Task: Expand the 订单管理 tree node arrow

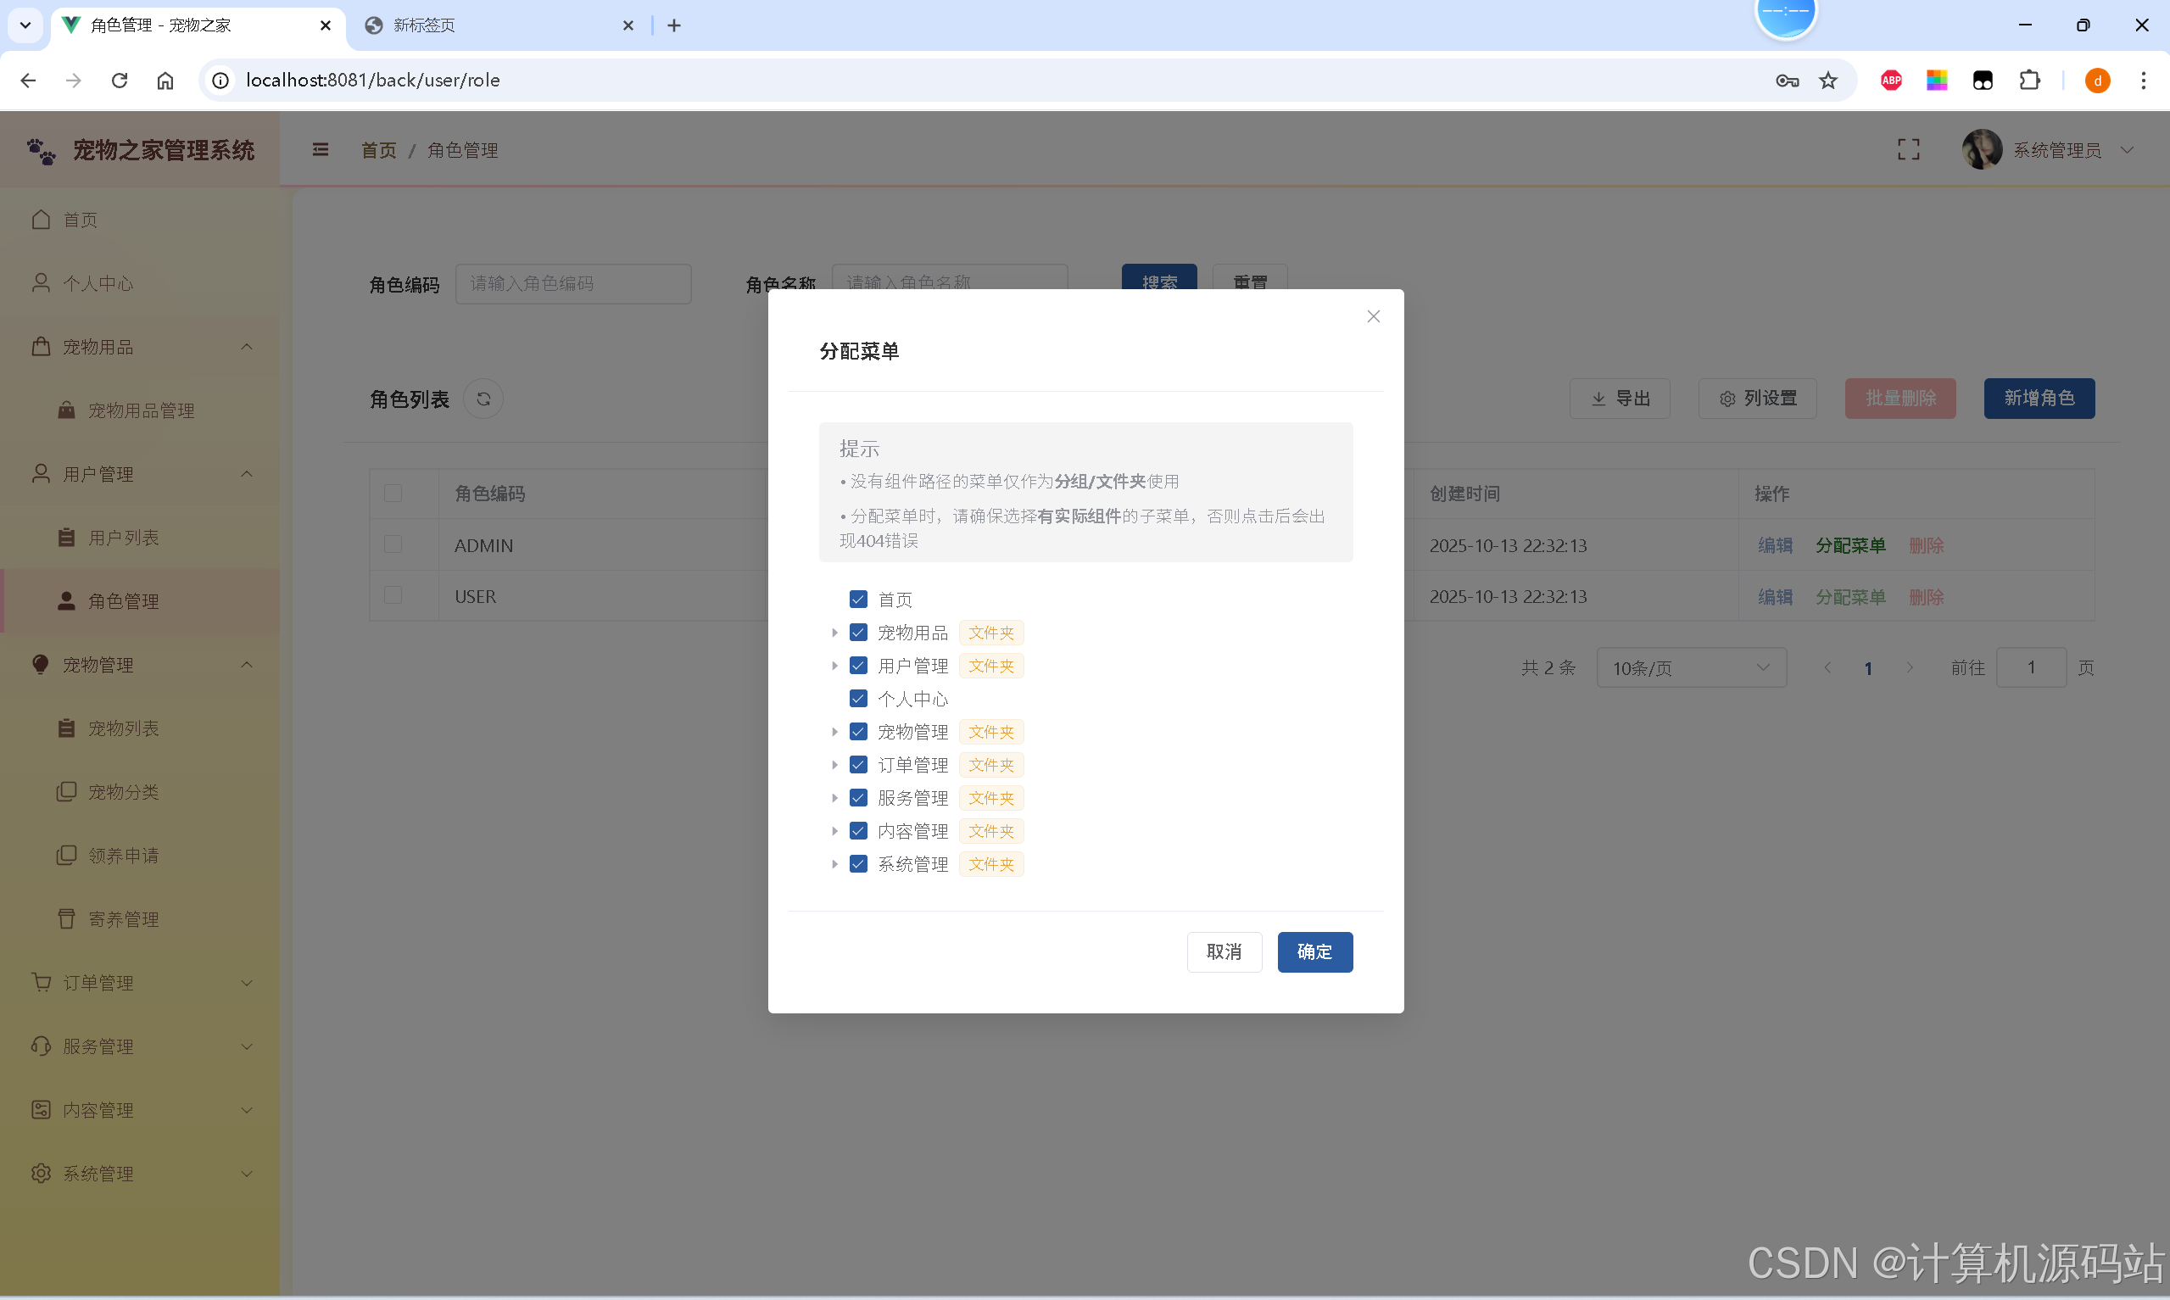Action: coord(834,765)
